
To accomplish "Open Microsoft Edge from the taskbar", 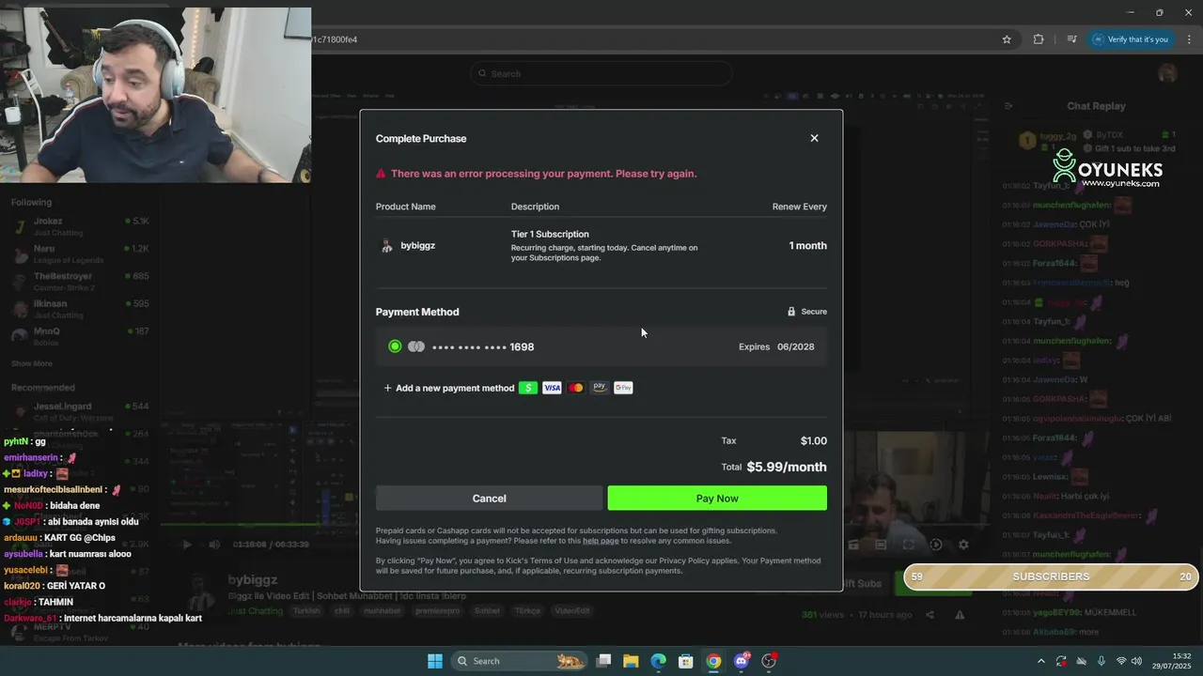I will [x=658, y=661].
